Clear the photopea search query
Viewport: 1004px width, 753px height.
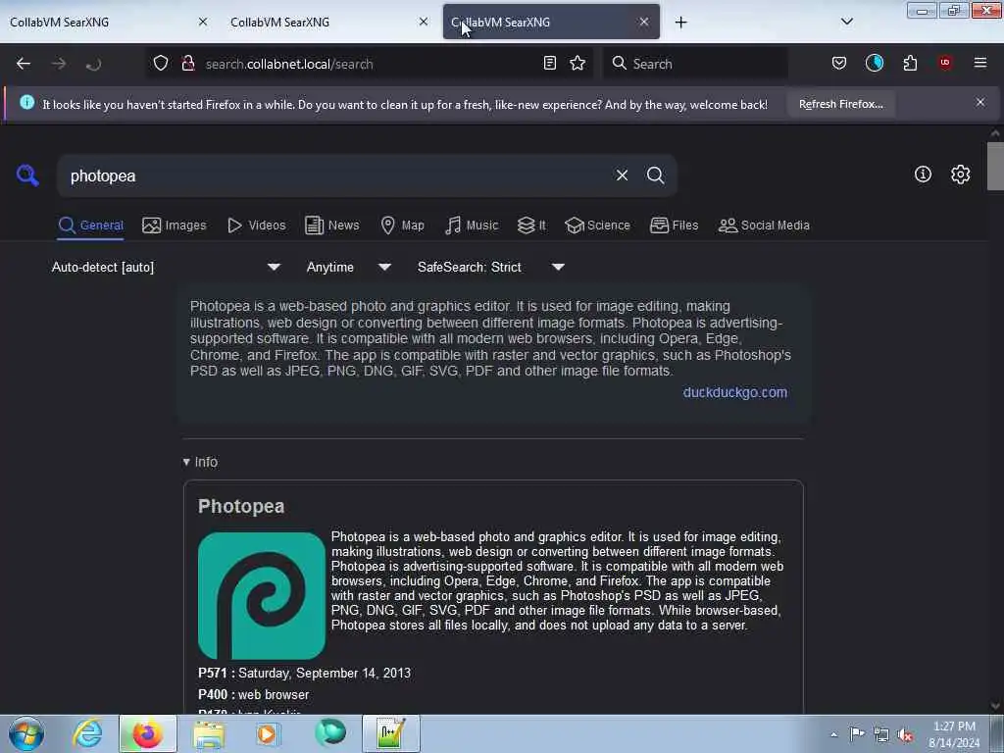622,175
